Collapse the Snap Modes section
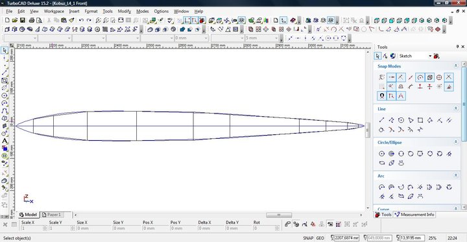This screenshot has width=467, height=242. pos(456,66)
